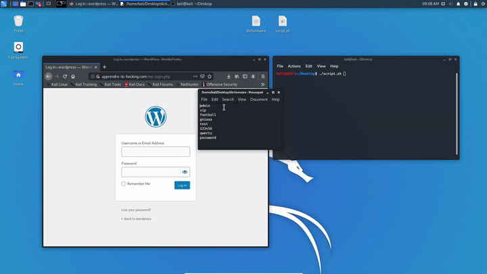Click 'football' line in Mousepad
This screenshot has width=487, height=274.
(208, 114)
